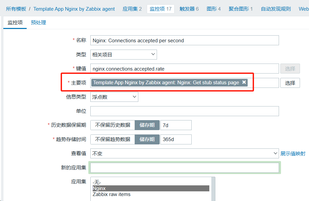Select 储存期 for trend storage

coord(147,139)
